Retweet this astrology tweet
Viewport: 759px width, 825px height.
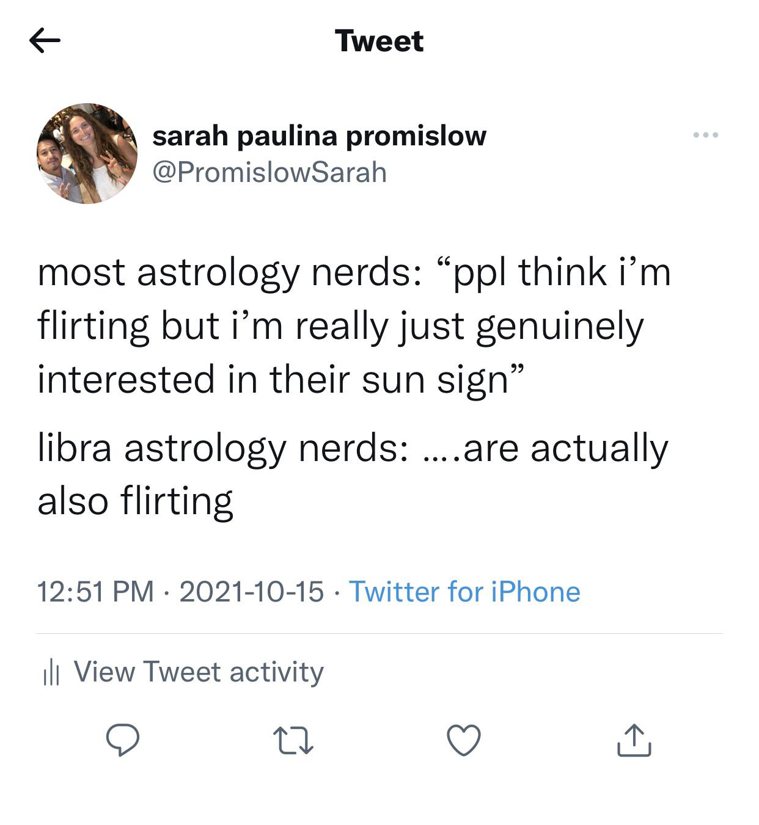coord(293,740)
